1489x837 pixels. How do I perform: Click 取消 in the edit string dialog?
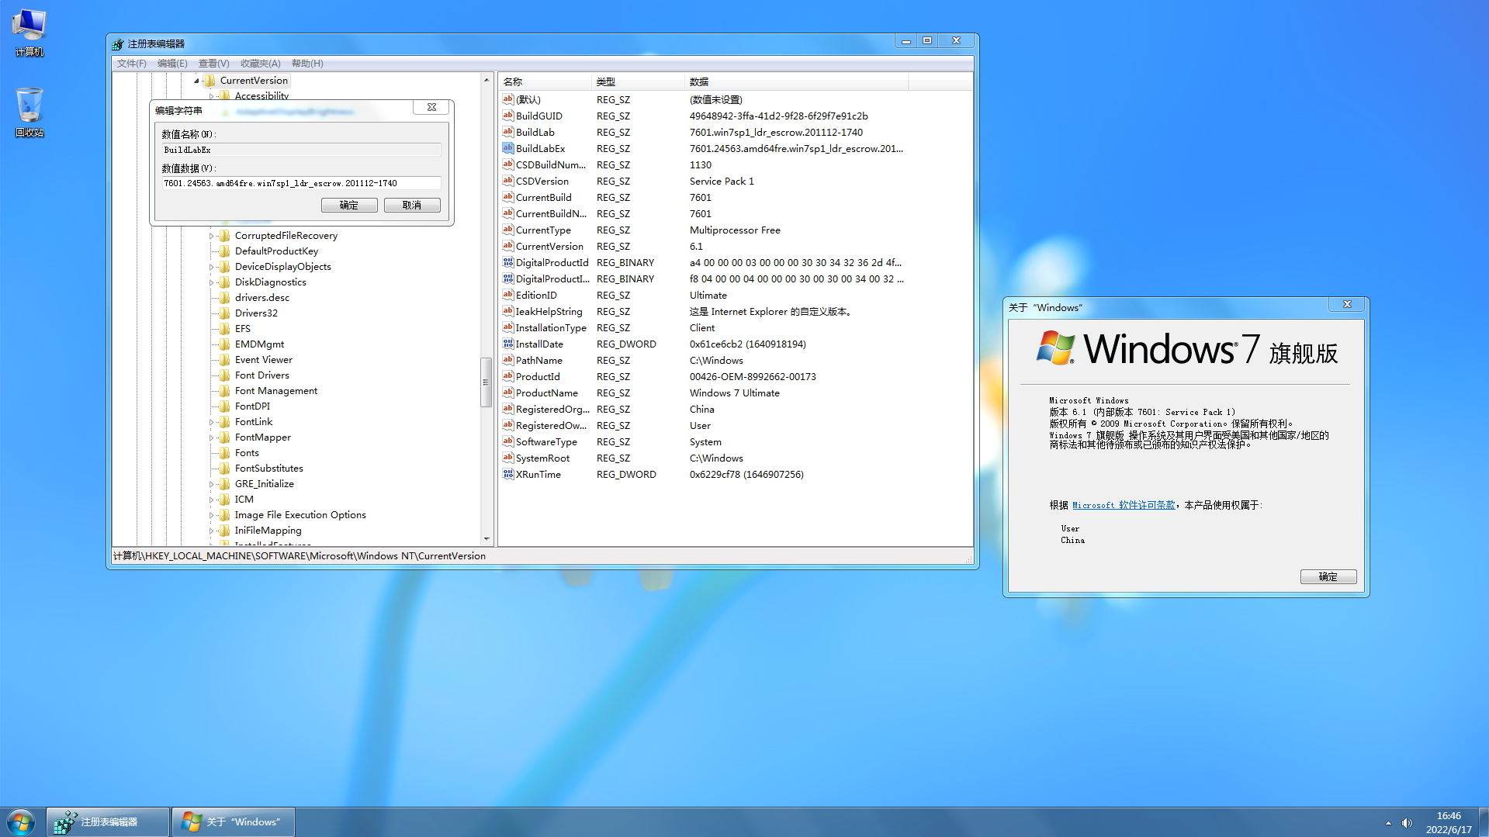pyautogui.click(x=412, y=205)
